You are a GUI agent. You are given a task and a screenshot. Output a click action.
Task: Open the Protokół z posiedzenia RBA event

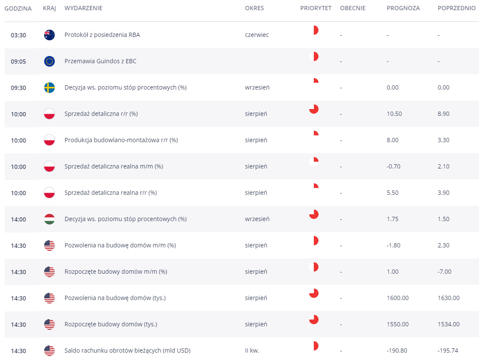[x=102, y=35]
